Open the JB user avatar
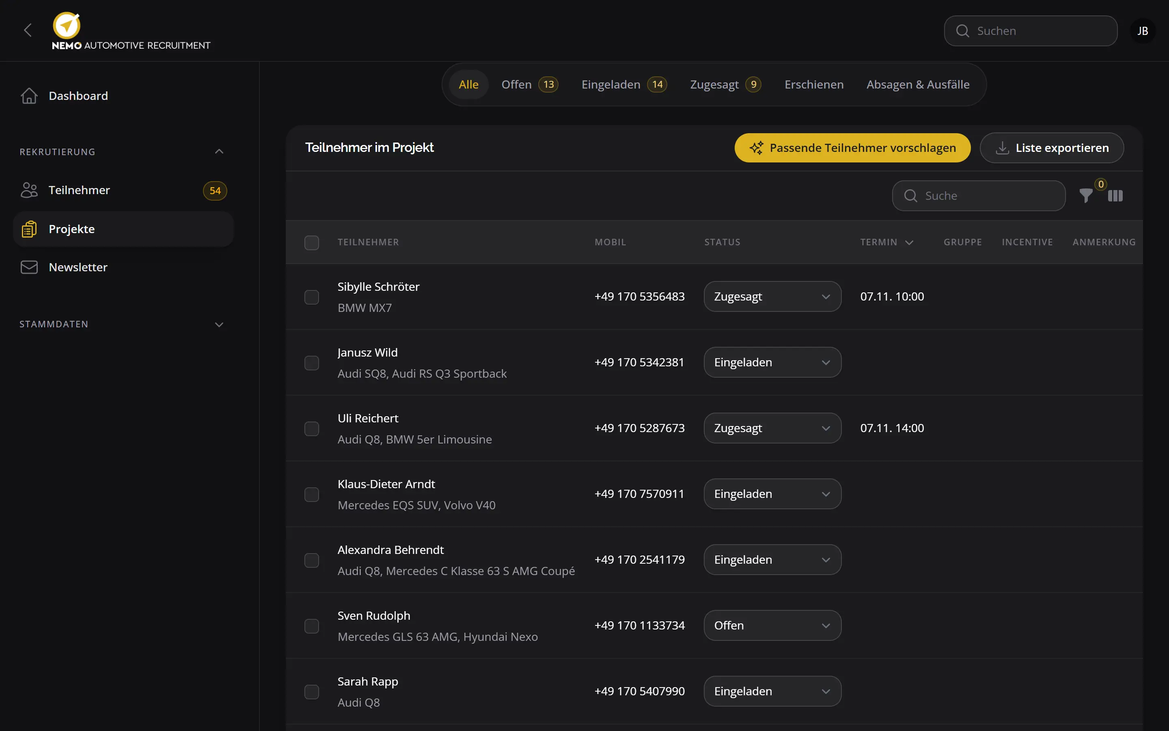This screenshot has height=731, width=1169. tap(1143, 31)
